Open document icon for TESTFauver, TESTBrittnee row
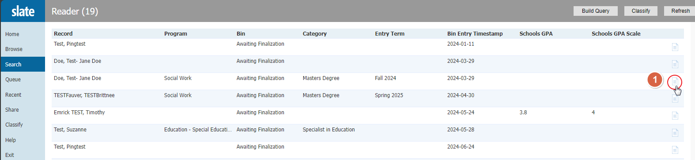 (675, 98)
